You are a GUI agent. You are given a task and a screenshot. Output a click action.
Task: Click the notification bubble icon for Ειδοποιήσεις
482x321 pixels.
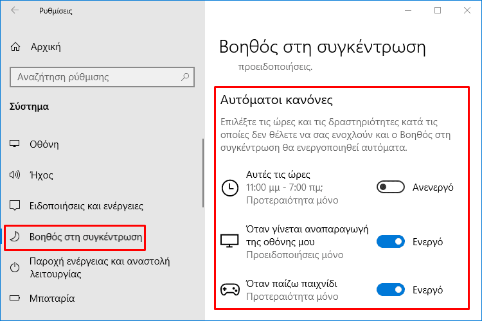coord(15,205)
